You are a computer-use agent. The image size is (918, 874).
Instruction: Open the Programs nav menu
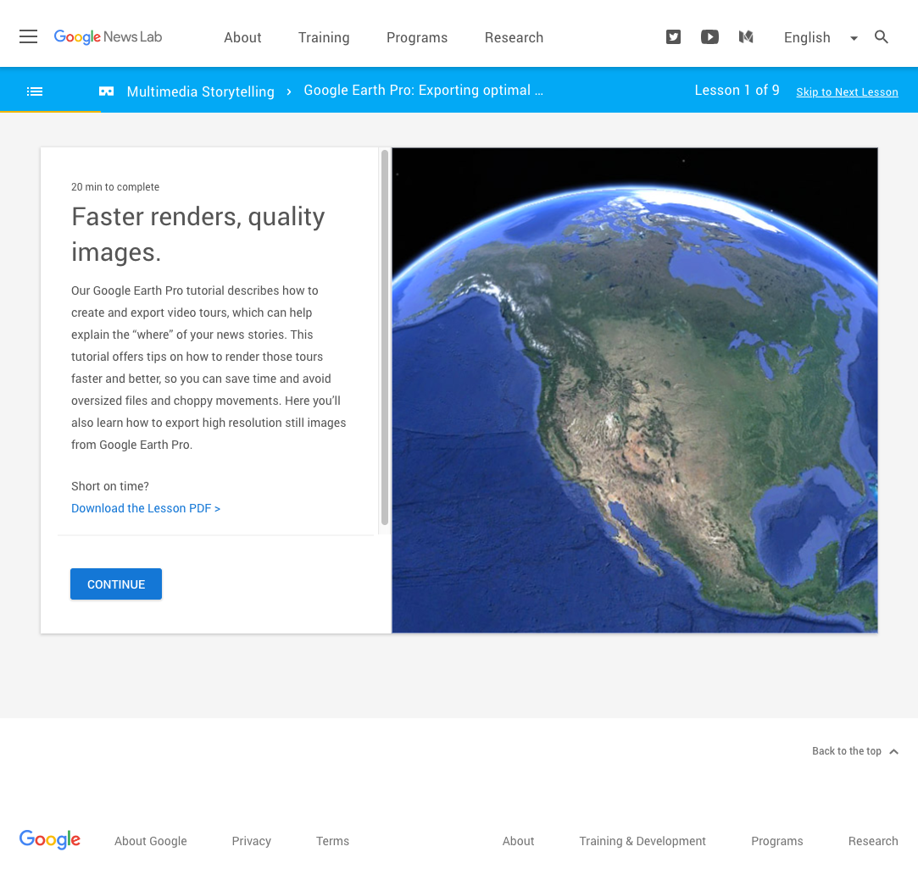[x=417, y=37]
